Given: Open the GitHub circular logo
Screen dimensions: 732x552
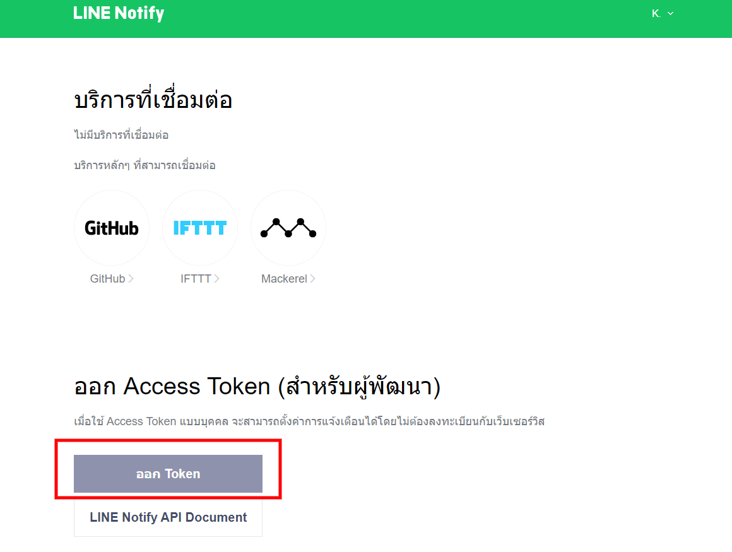Looking at the screenshot, I should click(112, 228).
